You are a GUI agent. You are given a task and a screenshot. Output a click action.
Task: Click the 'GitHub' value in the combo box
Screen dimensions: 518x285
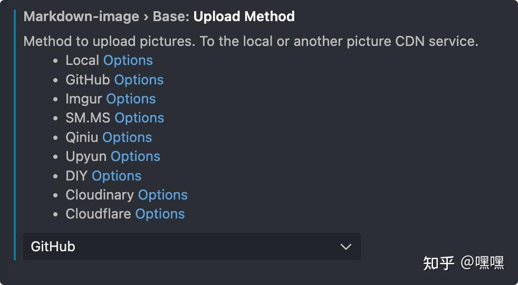tap(53, 246)
